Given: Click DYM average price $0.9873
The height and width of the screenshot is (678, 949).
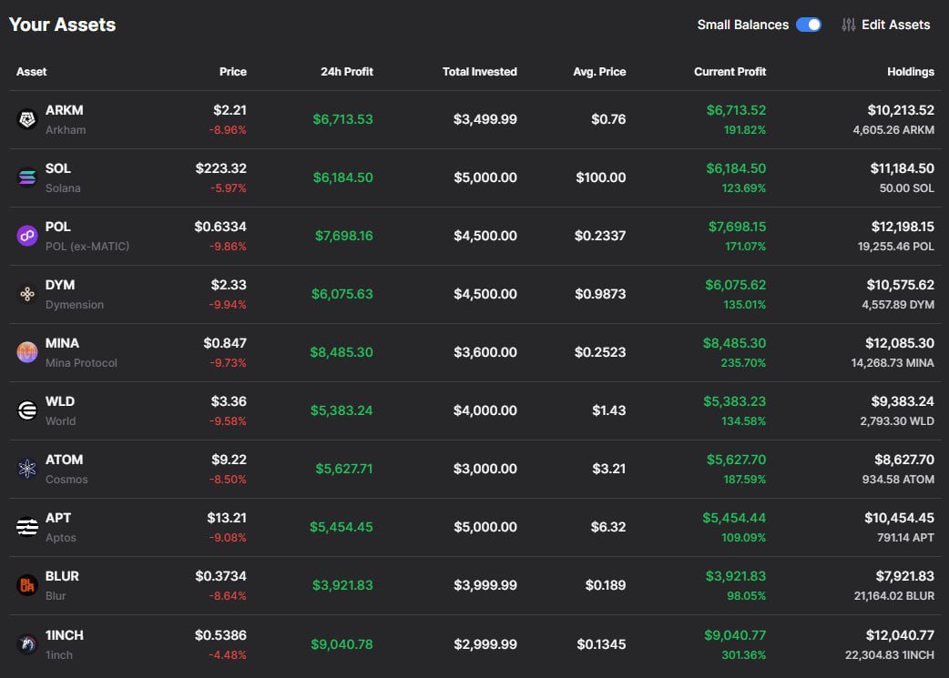Looking at the screenshot, I should [x=600, y=294].
